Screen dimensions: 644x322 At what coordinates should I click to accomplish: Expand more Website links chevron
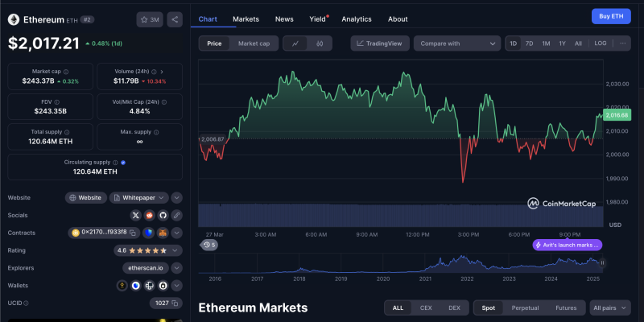[176, 197]
